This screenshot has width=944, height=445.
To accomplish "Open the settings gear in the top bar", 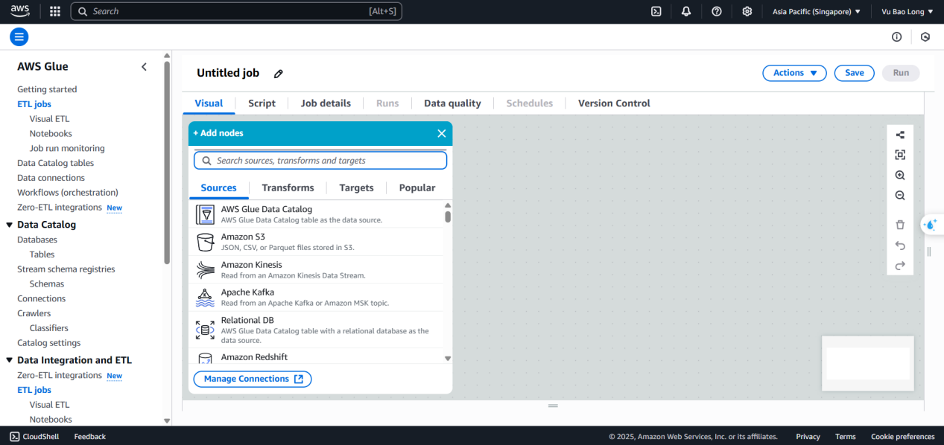I will (747, 11).
